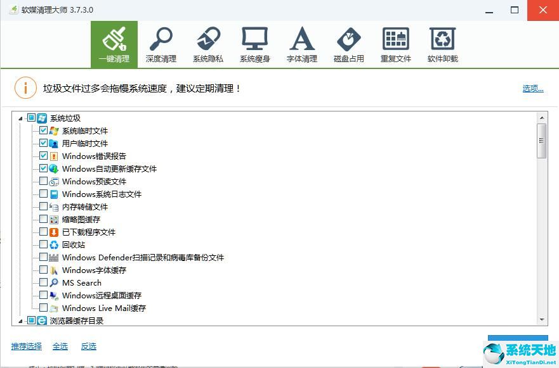
Task: Select the 浏览器缓存目录 label text
Action: [x=77, y=320]
